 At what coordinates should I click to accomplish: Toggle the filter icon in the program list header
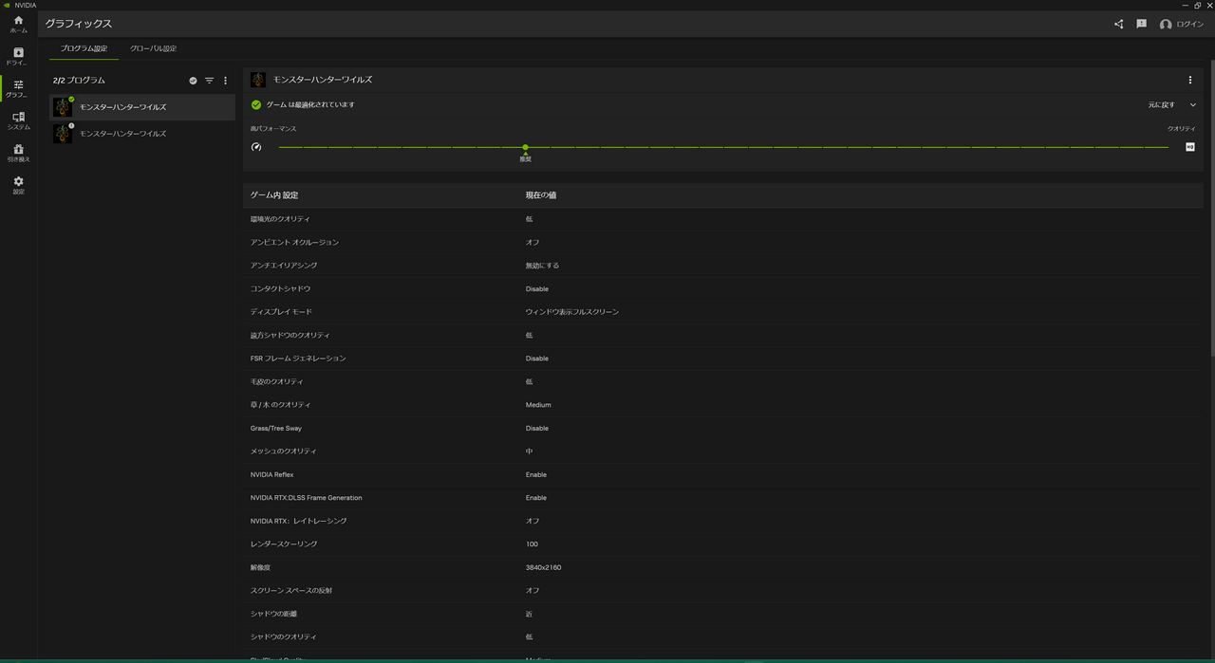[209, 81]
